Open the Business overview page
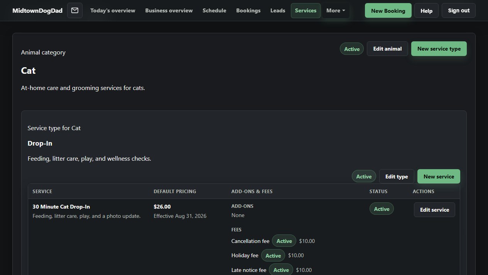488x275 pixels. tap(169, 10)
